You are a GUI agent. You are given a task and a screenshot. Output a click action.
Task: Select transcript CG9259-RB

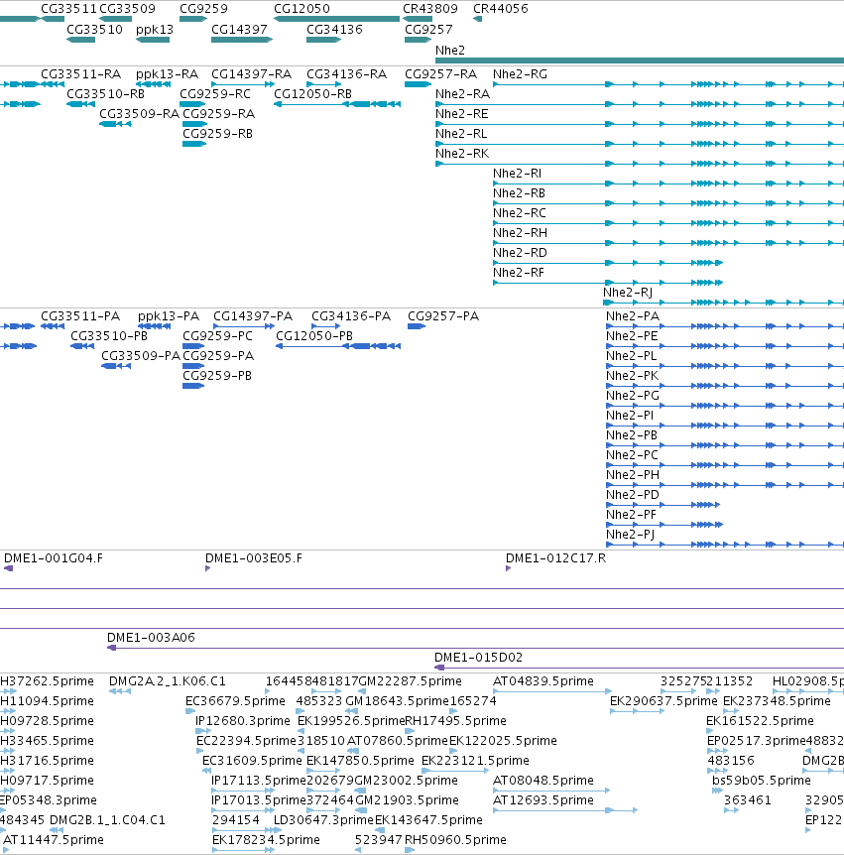tap(217, 134)
